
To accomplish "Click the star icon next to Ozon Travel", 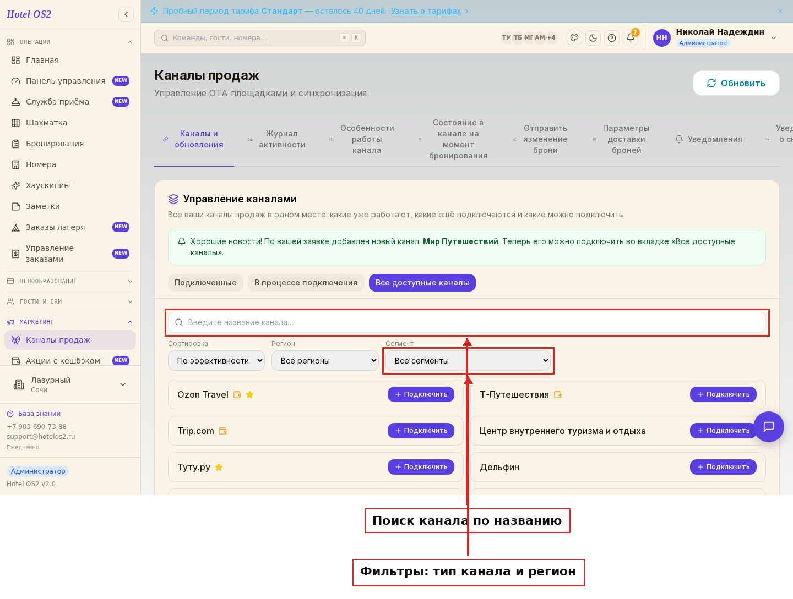I will pyautogui.click(x=249, y=394).
